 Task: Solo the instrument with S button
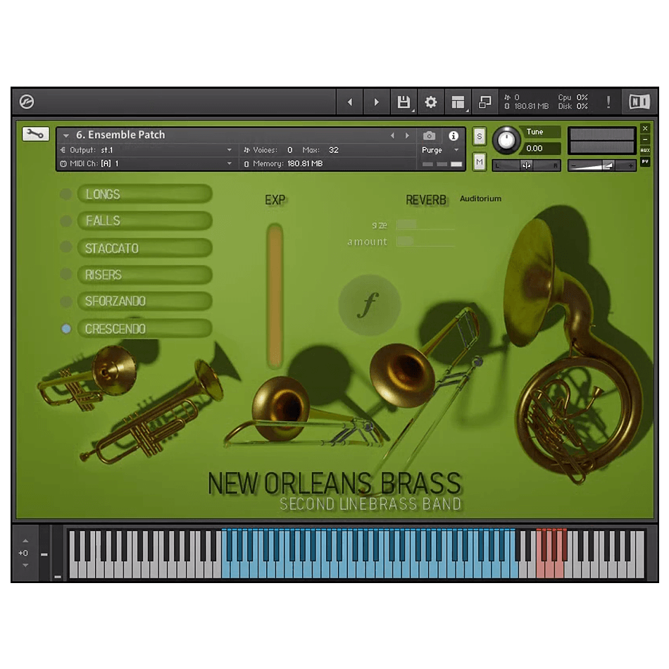point(480,136)
